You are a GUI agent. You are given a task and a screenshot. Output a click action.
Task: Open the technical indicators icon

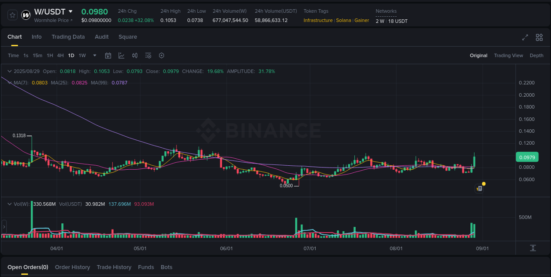click(x=121, y=55)
